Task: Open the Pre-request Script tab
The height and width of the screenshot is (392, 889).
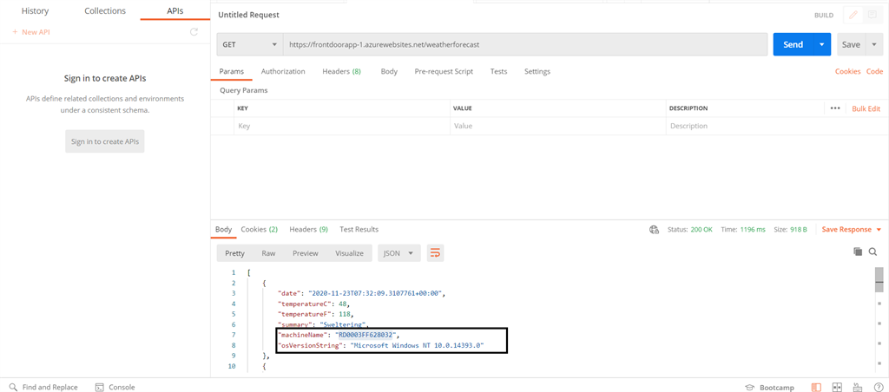Action: (x=444, y=71)
